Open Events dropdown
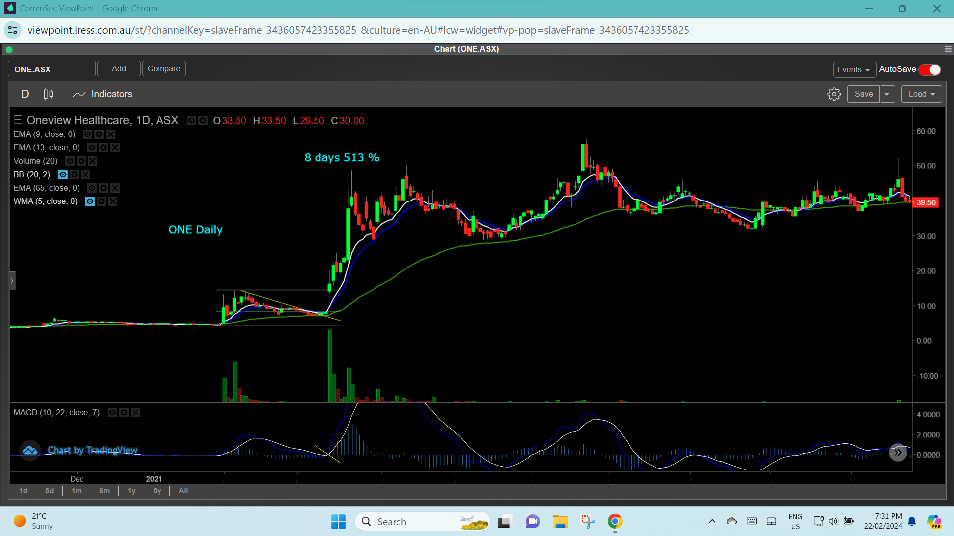The width and height of the screenshot is (954, 536). click(x=854, y=70)
